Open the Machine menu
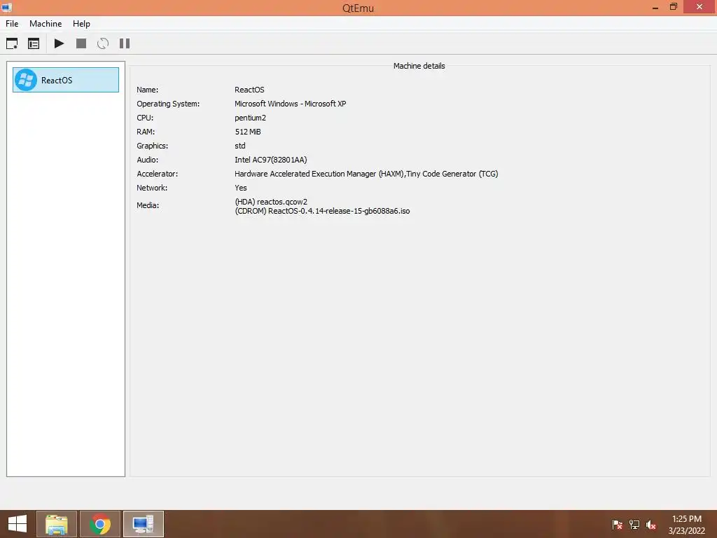The width and height of the screenshot is (717, 538). (46, 24)
